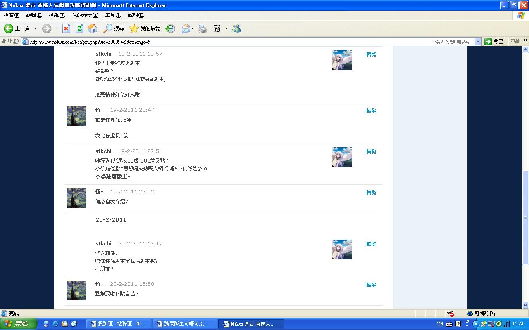Expand the Back button history dropdown
529x330 pixels.
point(35,28)
